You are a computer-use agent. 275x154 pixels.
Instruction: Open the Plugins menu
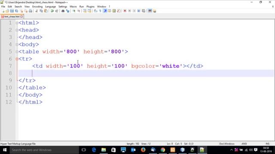(90, 6)
